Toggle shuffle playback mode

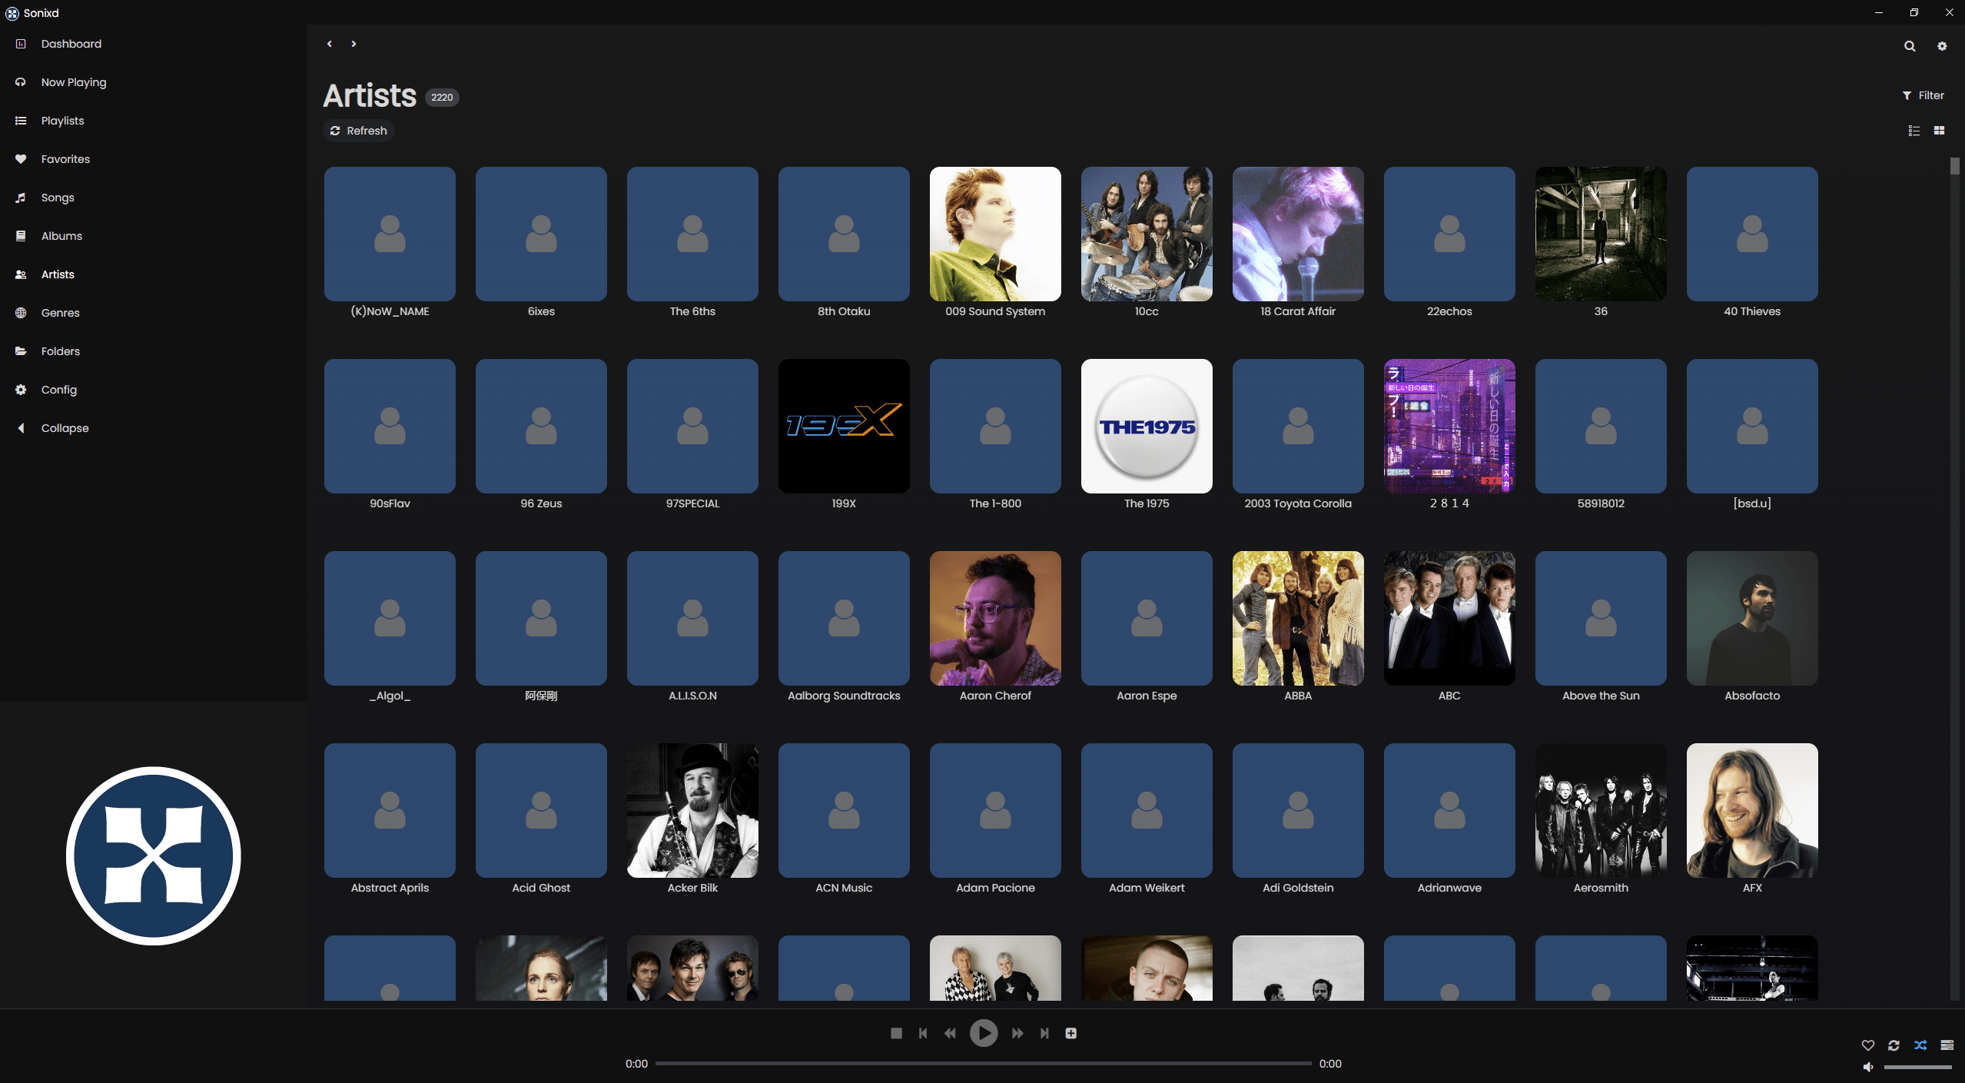point(1920,1045)
